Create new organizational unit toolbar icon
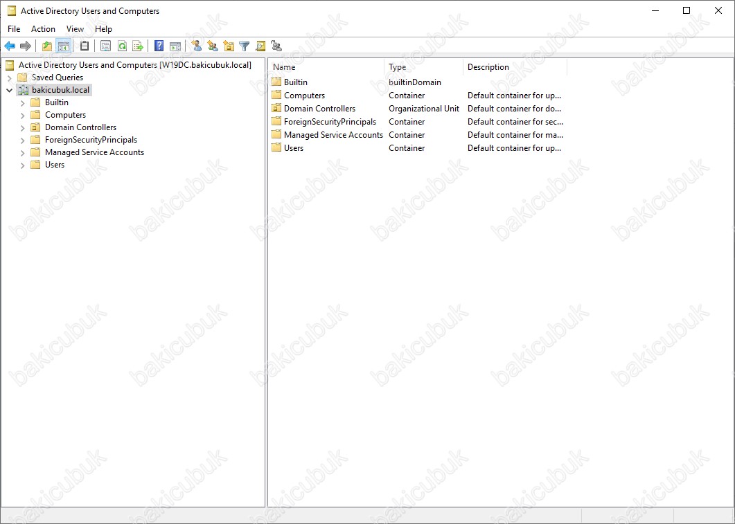Image resolution: width=735 pixels, height=524 pixels. (229, 46)
